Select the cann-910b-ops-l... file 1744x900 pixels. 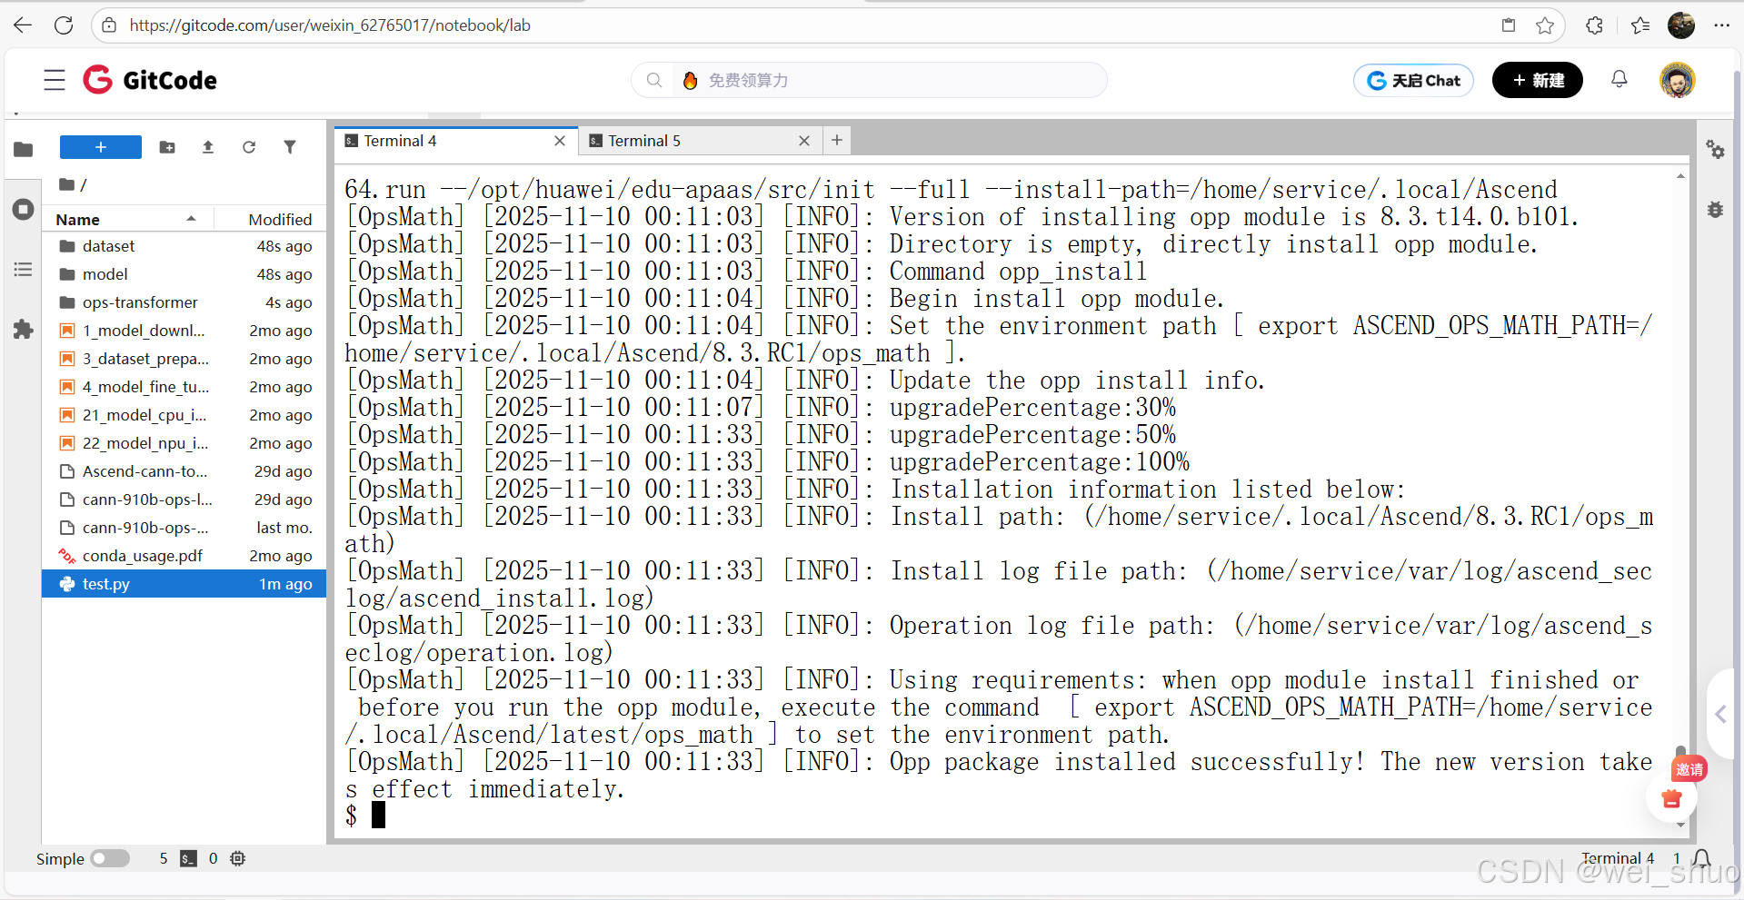click(x=184, y=499)
